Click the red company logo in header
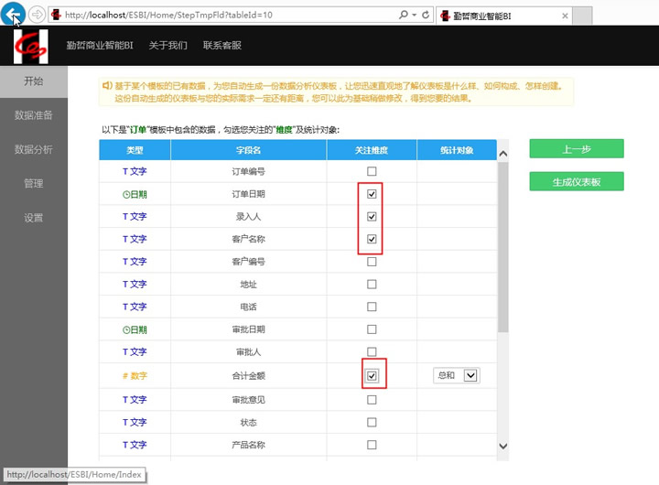 point(30,46)
